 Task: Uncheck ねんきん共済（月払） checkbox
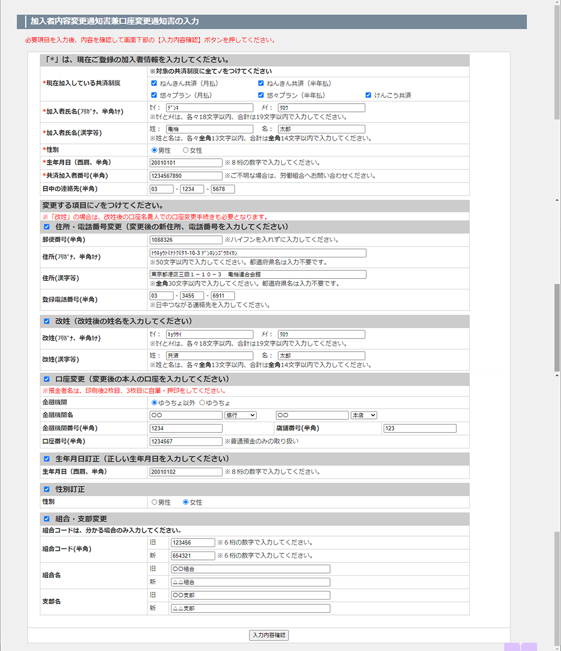click(154, 83)
